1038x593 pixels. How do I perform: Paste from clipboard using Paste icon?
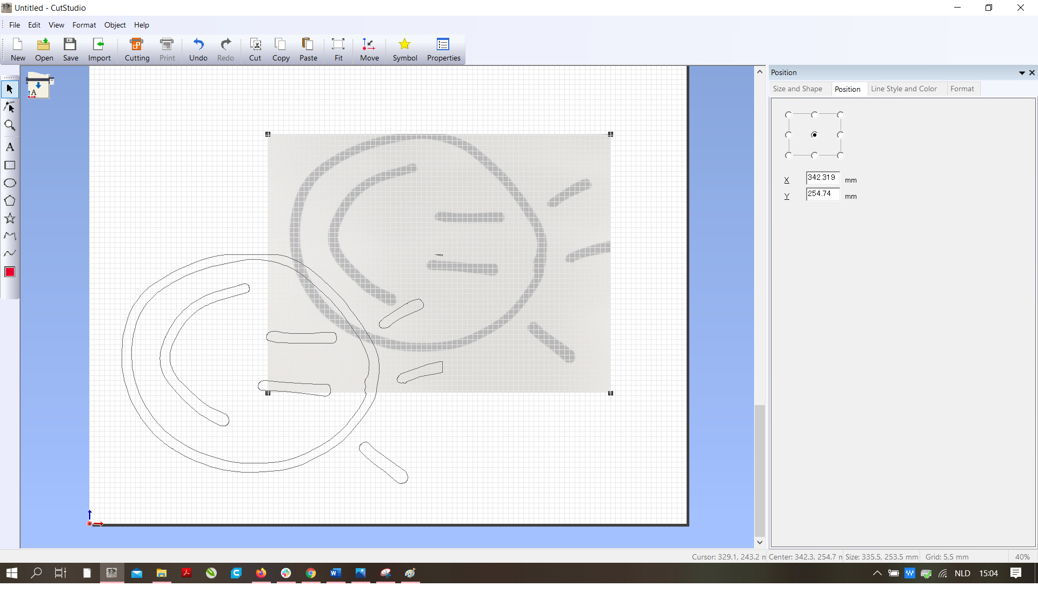308,50
